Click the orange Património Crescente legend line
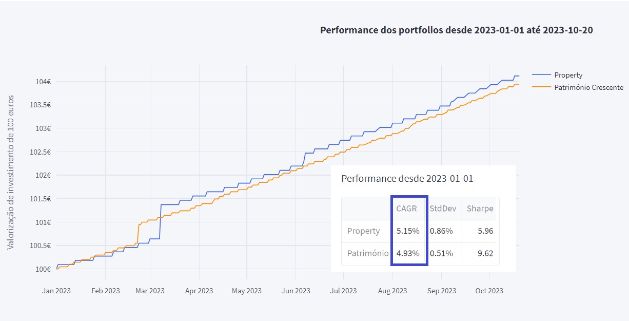629x321 pixels. [541, 87]
